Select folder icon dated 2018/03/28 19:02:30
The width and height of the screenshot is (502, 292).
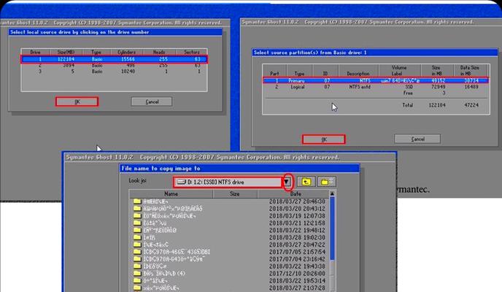click(x=137, y=237)
